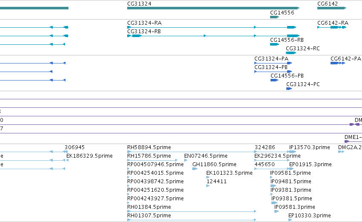This screenshot has width=362, height=222.
Task: Select EST EP10330.3prime
Action: 310,216
